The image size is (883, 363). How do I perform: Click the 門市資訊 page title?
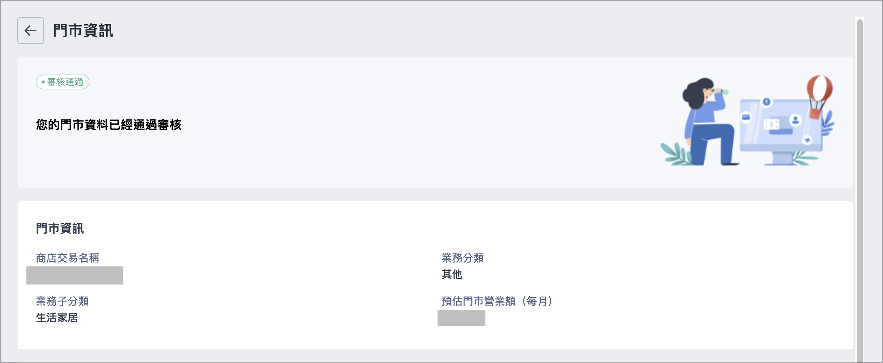[x=83, y=31]
